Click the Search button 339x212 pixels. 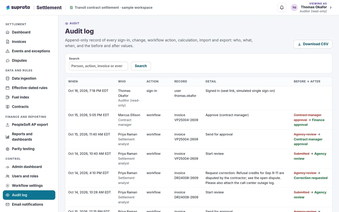point(141,66)
